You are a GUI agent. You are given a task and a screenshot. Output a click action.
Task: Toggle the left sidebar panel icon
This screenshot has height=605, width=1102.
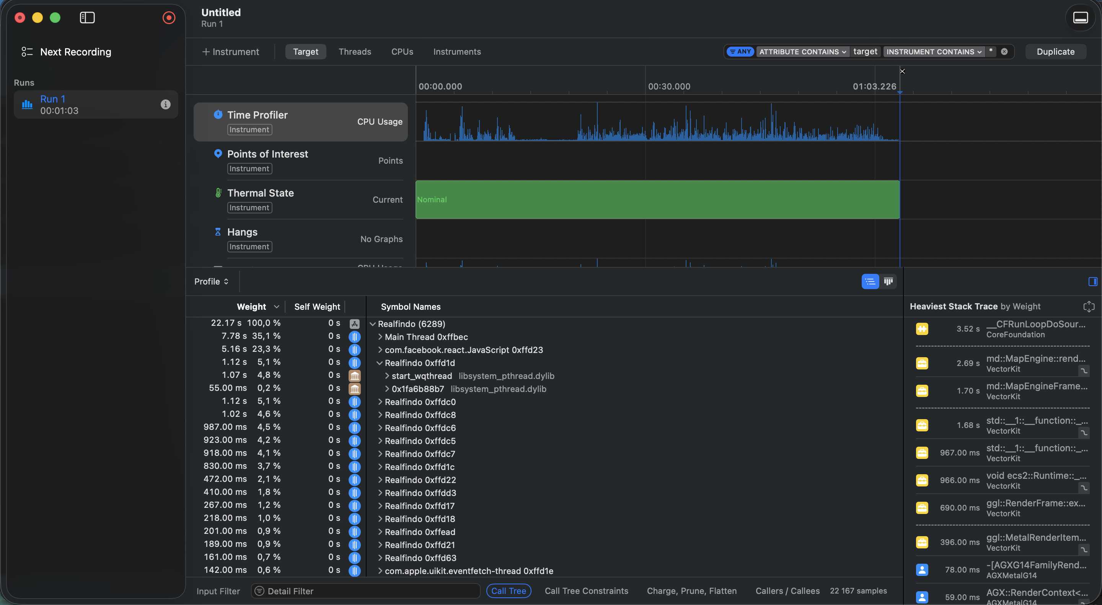[87, 18]
